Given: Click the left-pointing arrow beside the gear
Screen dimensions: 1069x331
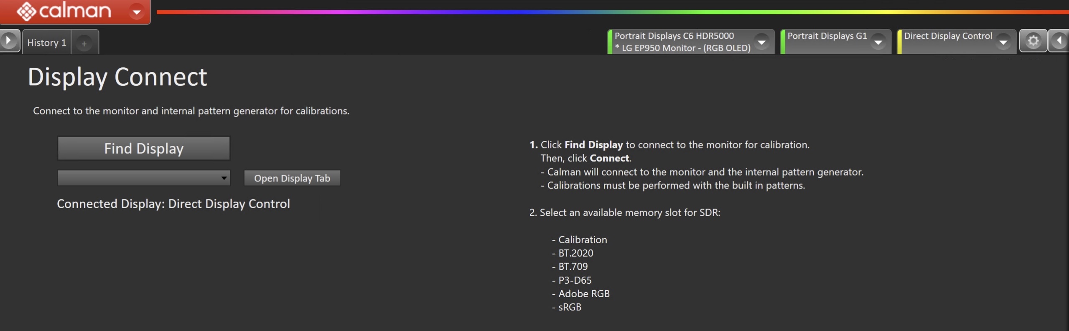Looking at the screenshot, I should click(x=1059, y=41).
